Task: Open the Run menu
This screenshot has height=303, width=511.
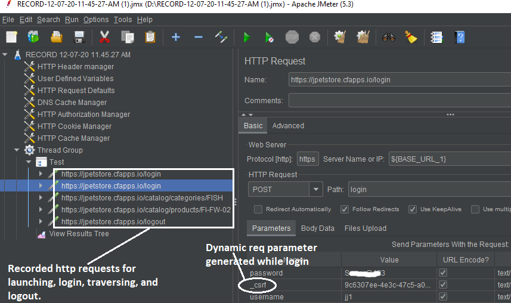Action: tap(72, 20)
